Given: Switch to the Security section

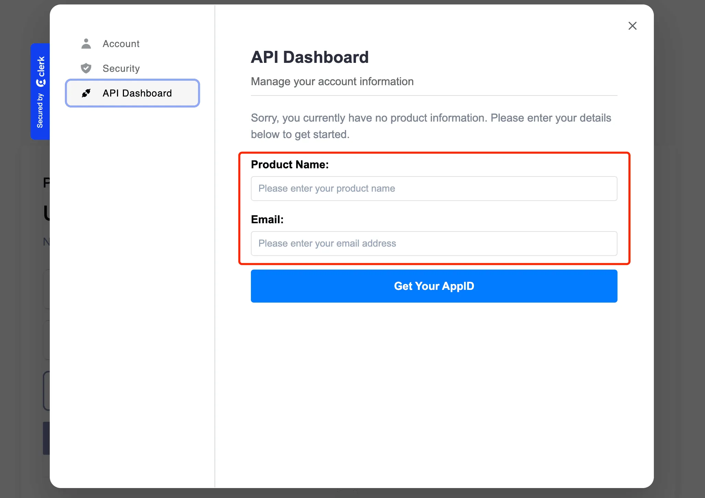Looking at the screenshot, I should 121,68.
